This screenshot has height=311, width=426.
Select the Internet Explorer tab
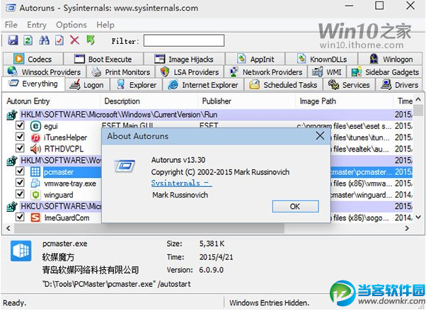pyautogui.click(x=203, y=85)
